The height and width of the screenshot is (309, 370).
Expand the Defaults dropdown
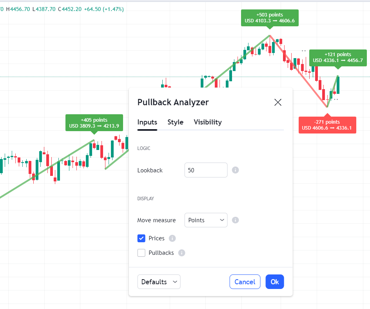159,282
